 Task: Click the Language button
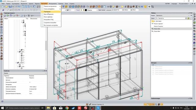point(174,4)
